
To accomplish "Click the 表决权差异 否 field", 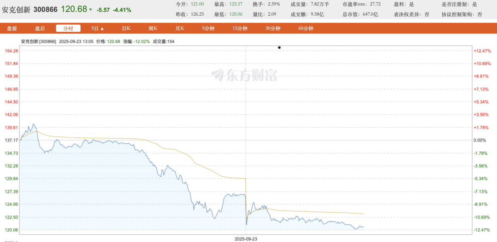I will 411,15.
